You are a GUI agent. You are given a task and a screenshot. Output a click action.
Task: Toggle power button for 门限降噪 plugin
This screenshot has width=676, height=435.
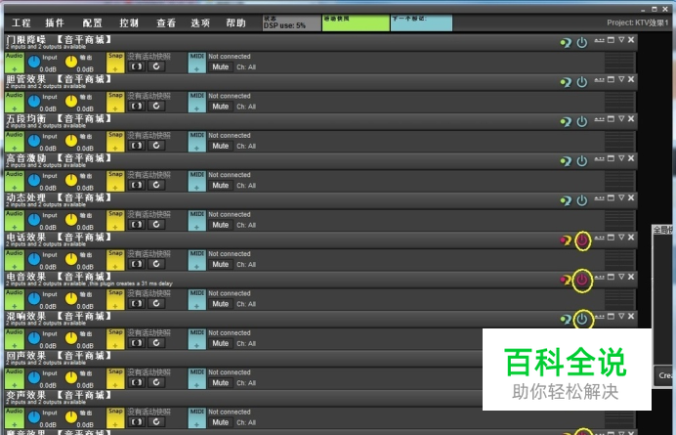pos(582,42)
